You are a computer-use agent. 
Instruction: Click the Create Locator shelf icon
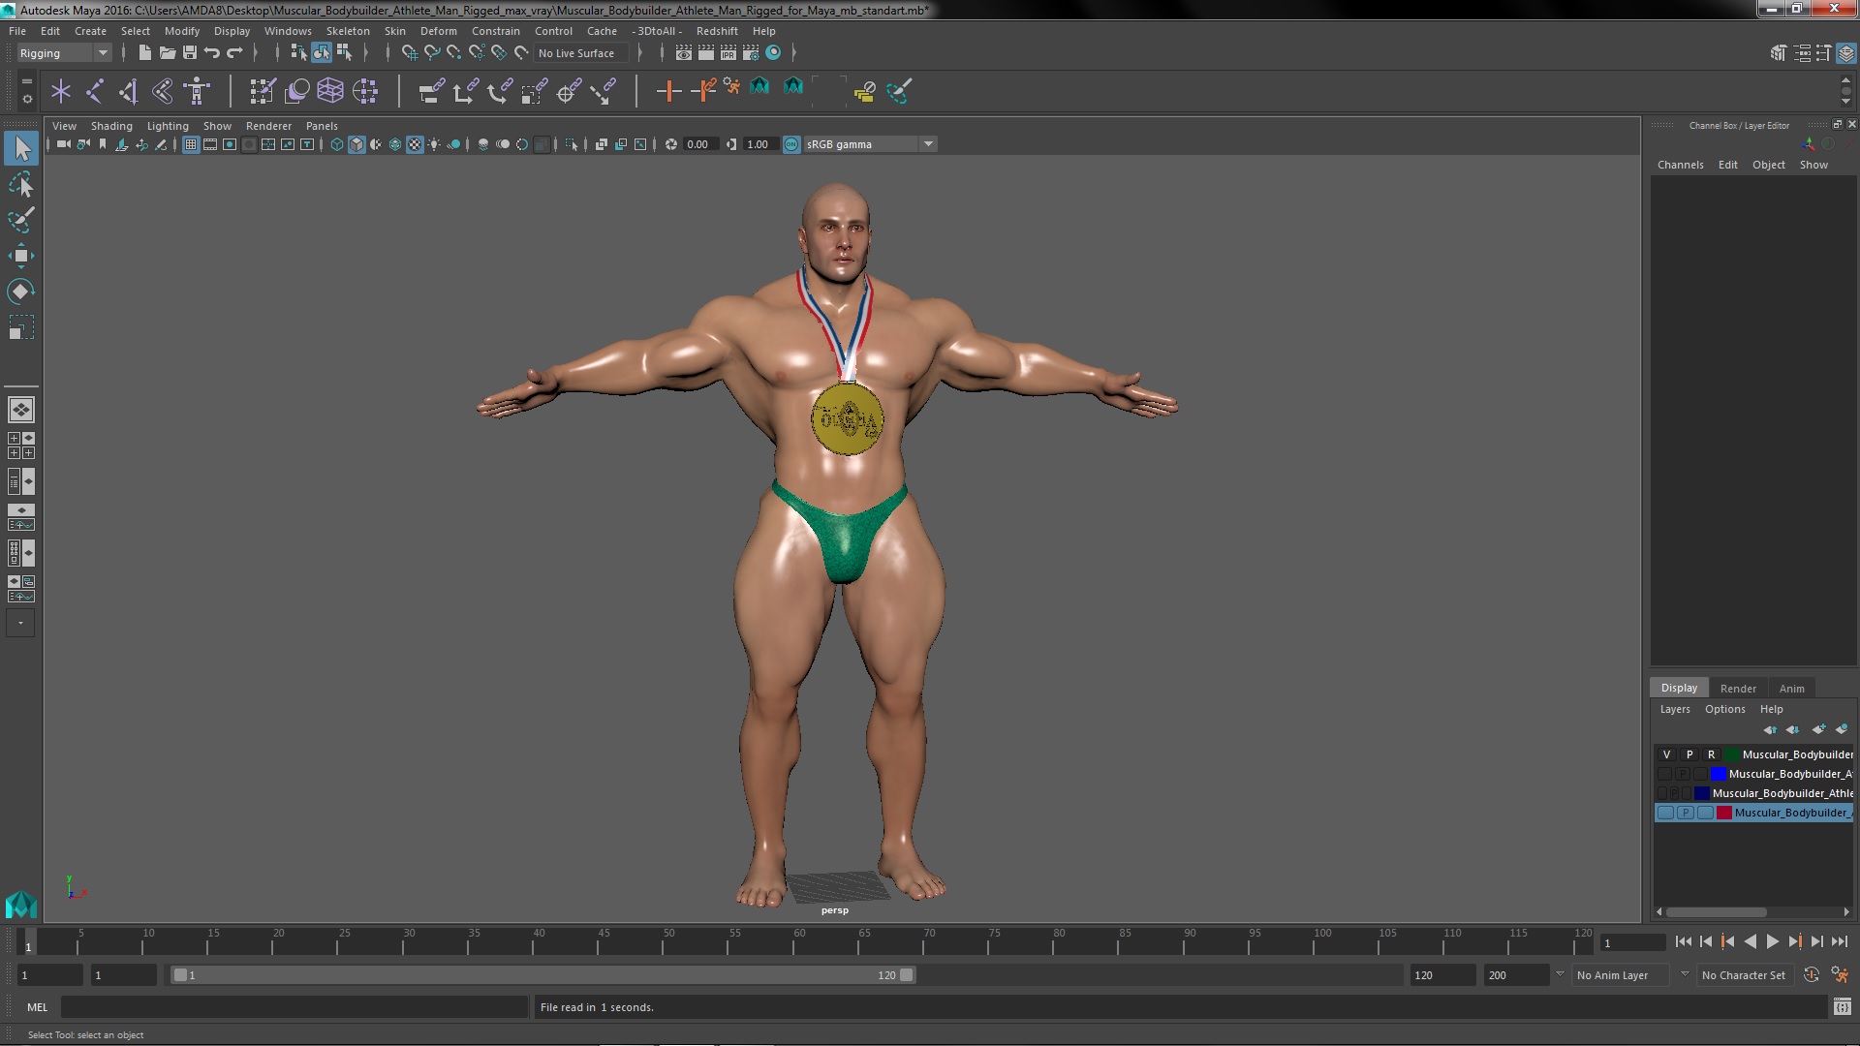[x=61, y=91]
